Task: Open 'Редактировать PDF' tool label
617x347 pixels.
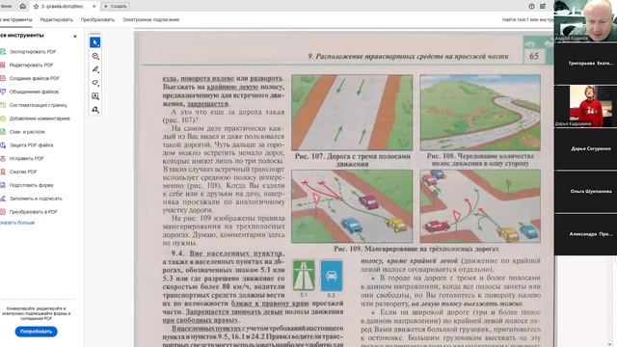Action: [31, 65]
